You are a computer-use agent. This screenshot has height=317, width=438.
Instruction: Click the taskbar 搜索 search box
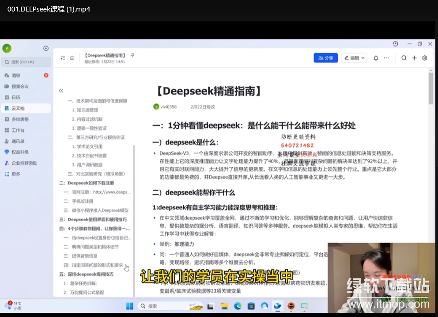(x=170, y=306)
